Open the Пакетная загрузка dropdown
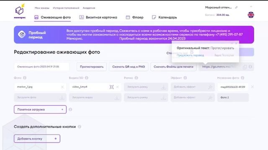Screen dimensions: 268x150 40,110
